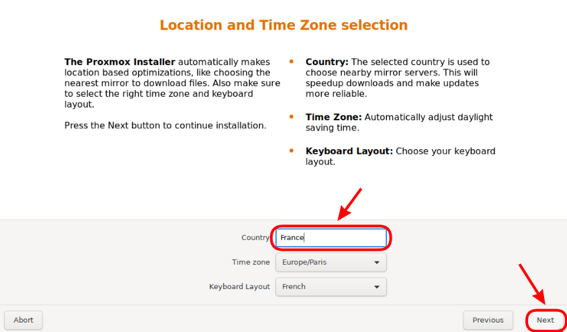Click the orange bullet beside Time Zone description
Viewport: 567px width, 332px height.
coord(292,116)
